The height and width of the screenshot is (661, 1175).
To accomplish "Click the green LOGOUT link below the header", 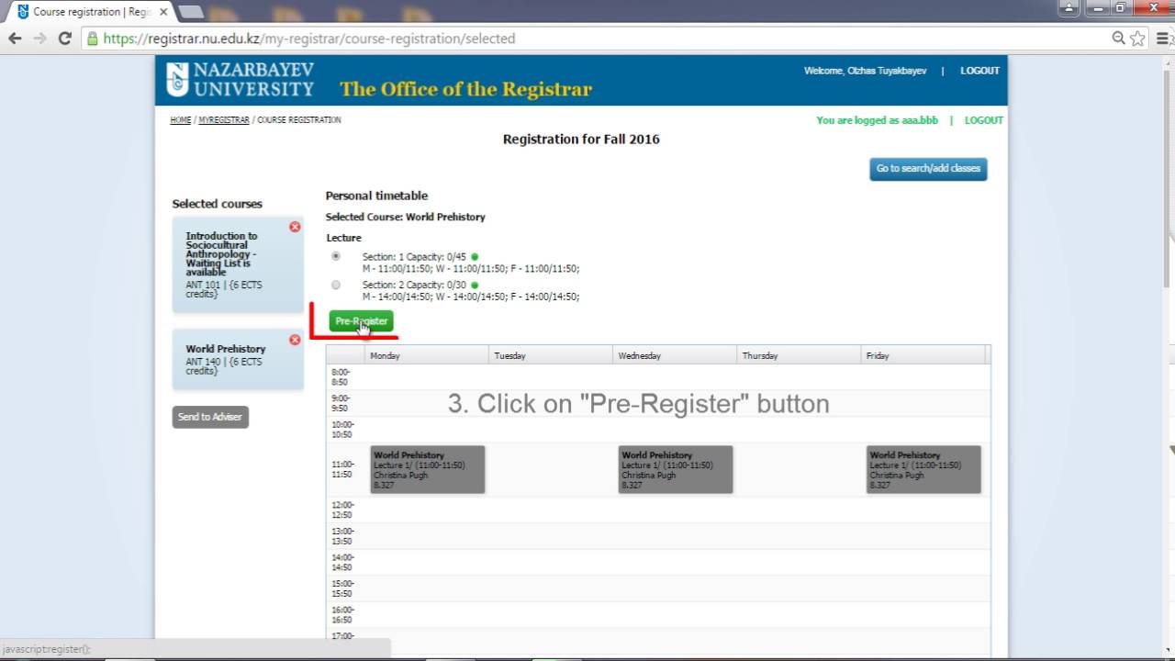I will coord(983,120).
